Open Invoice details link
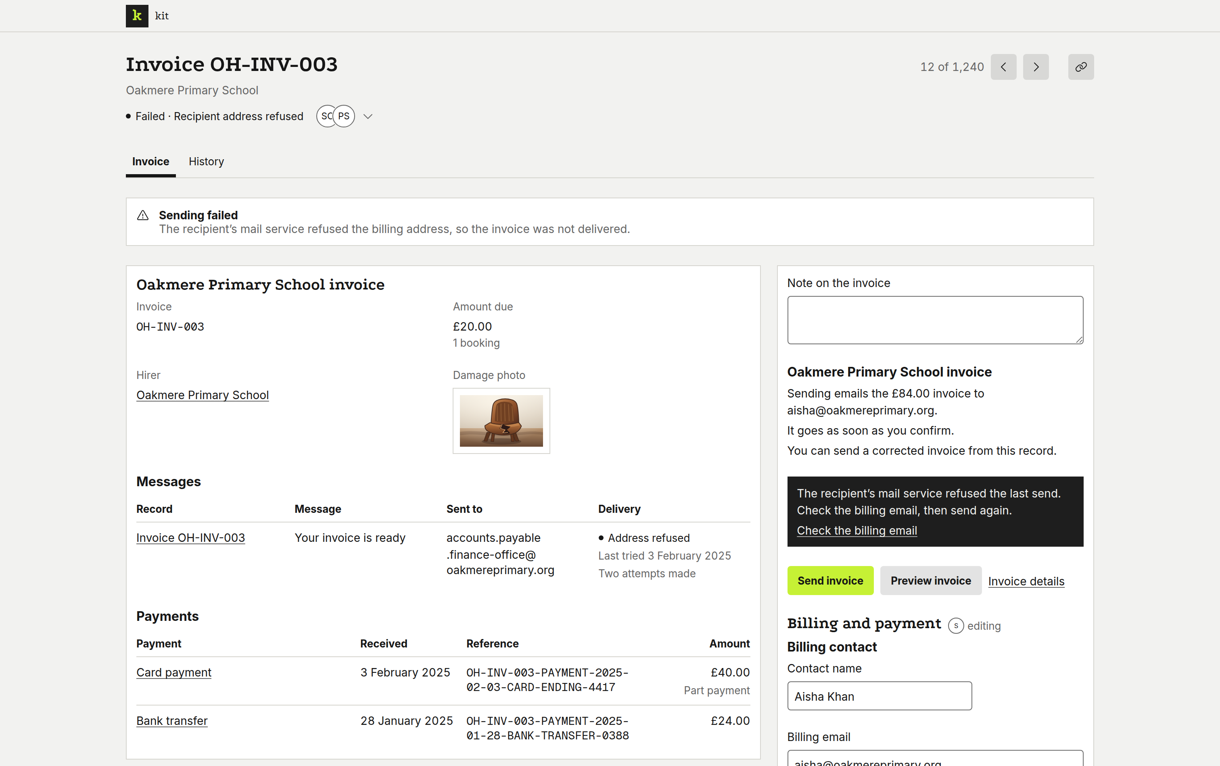This screenshot has height=766, width=1220. 1026,581
